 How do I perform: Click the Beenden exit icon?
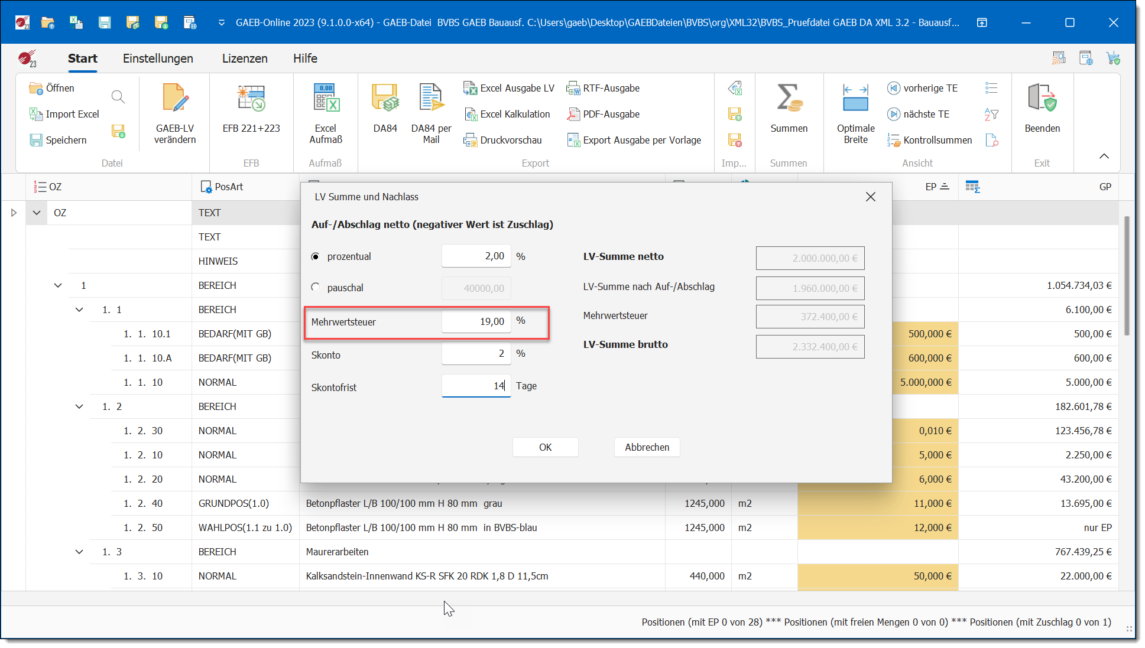click(1042, 99)
